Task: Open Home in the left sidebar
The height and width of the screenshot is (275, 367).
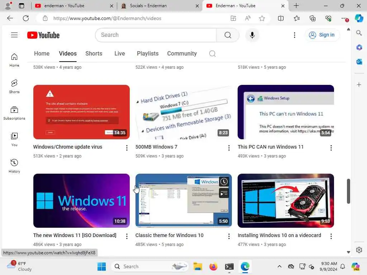Action: pyautogui.click(x=14, y=60)
